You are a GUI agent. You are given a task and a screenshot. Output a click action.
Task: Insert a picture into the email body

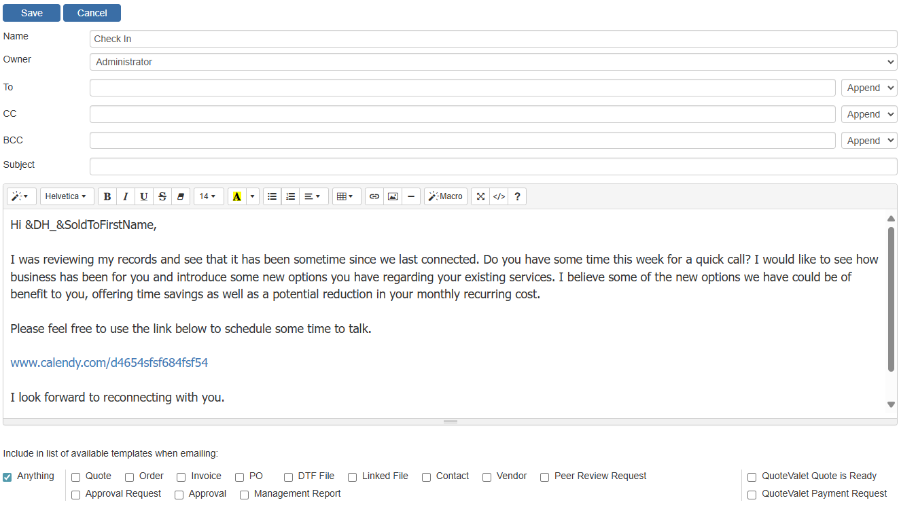tap(393, 196)
